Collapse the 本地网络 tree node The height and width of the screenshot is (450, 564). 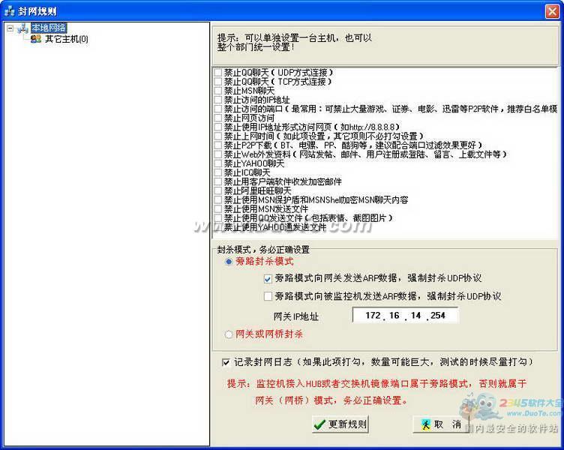(x=10, y=28)
